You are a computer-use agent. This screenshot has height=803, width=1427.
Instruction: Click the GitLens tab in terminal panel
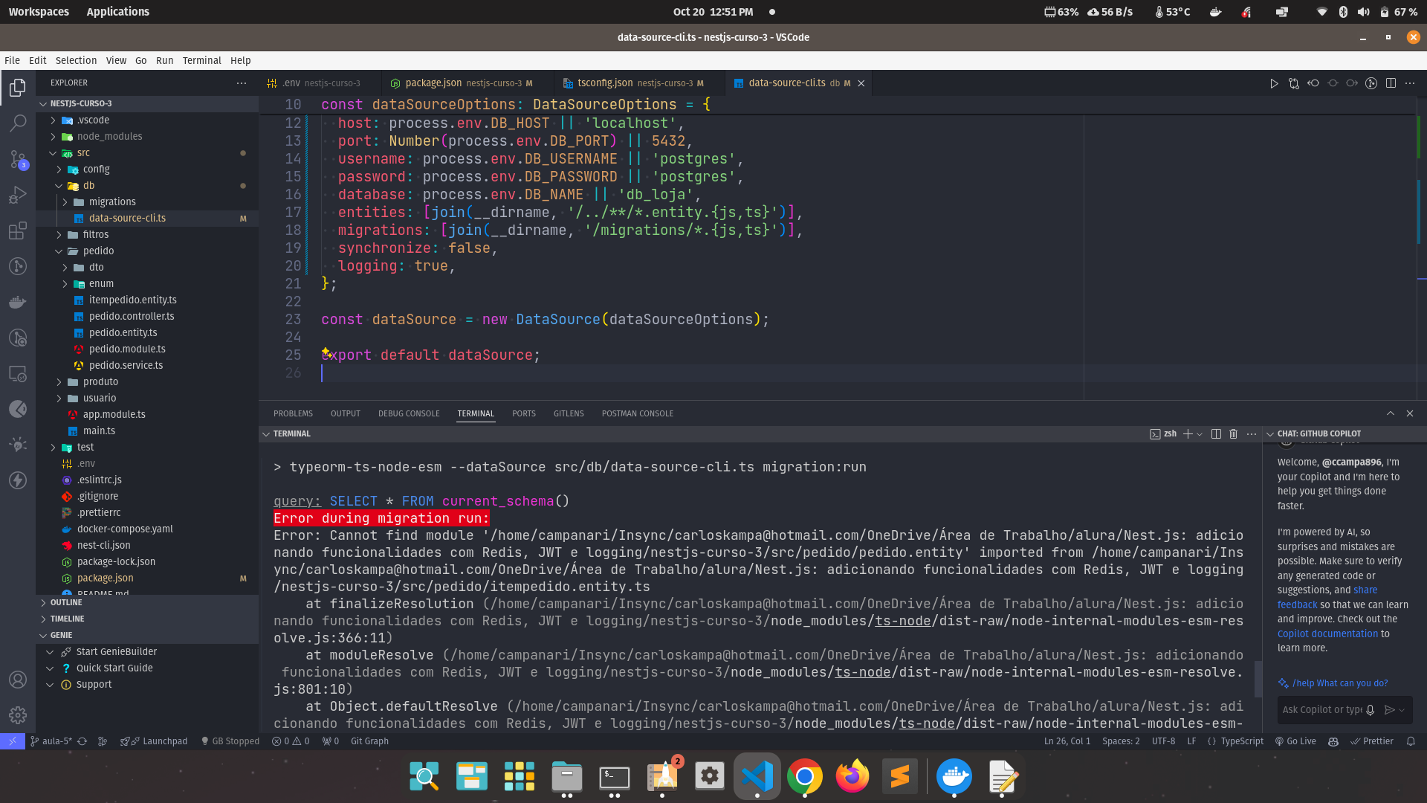pyautogui.click(x=569, y=413)
